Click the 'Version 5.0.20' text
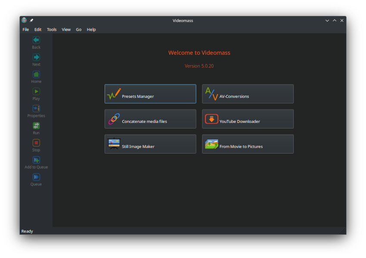The image size is (366, 258). [x=199, y=66]
